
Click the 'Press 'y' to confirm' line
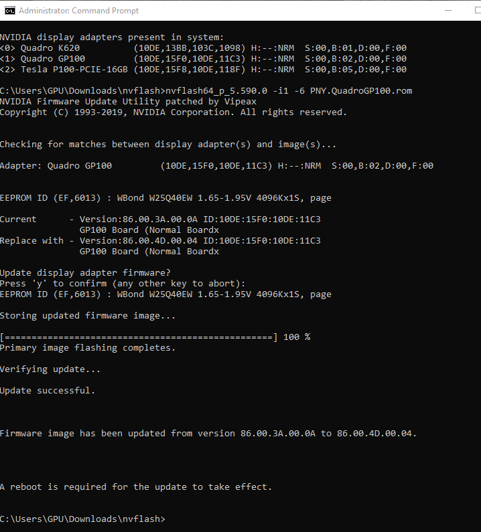[x=123, y=284]
